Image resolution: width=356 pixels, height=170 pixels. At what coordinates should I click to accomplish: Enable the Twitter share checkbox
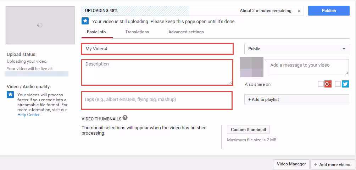point(338,84)
